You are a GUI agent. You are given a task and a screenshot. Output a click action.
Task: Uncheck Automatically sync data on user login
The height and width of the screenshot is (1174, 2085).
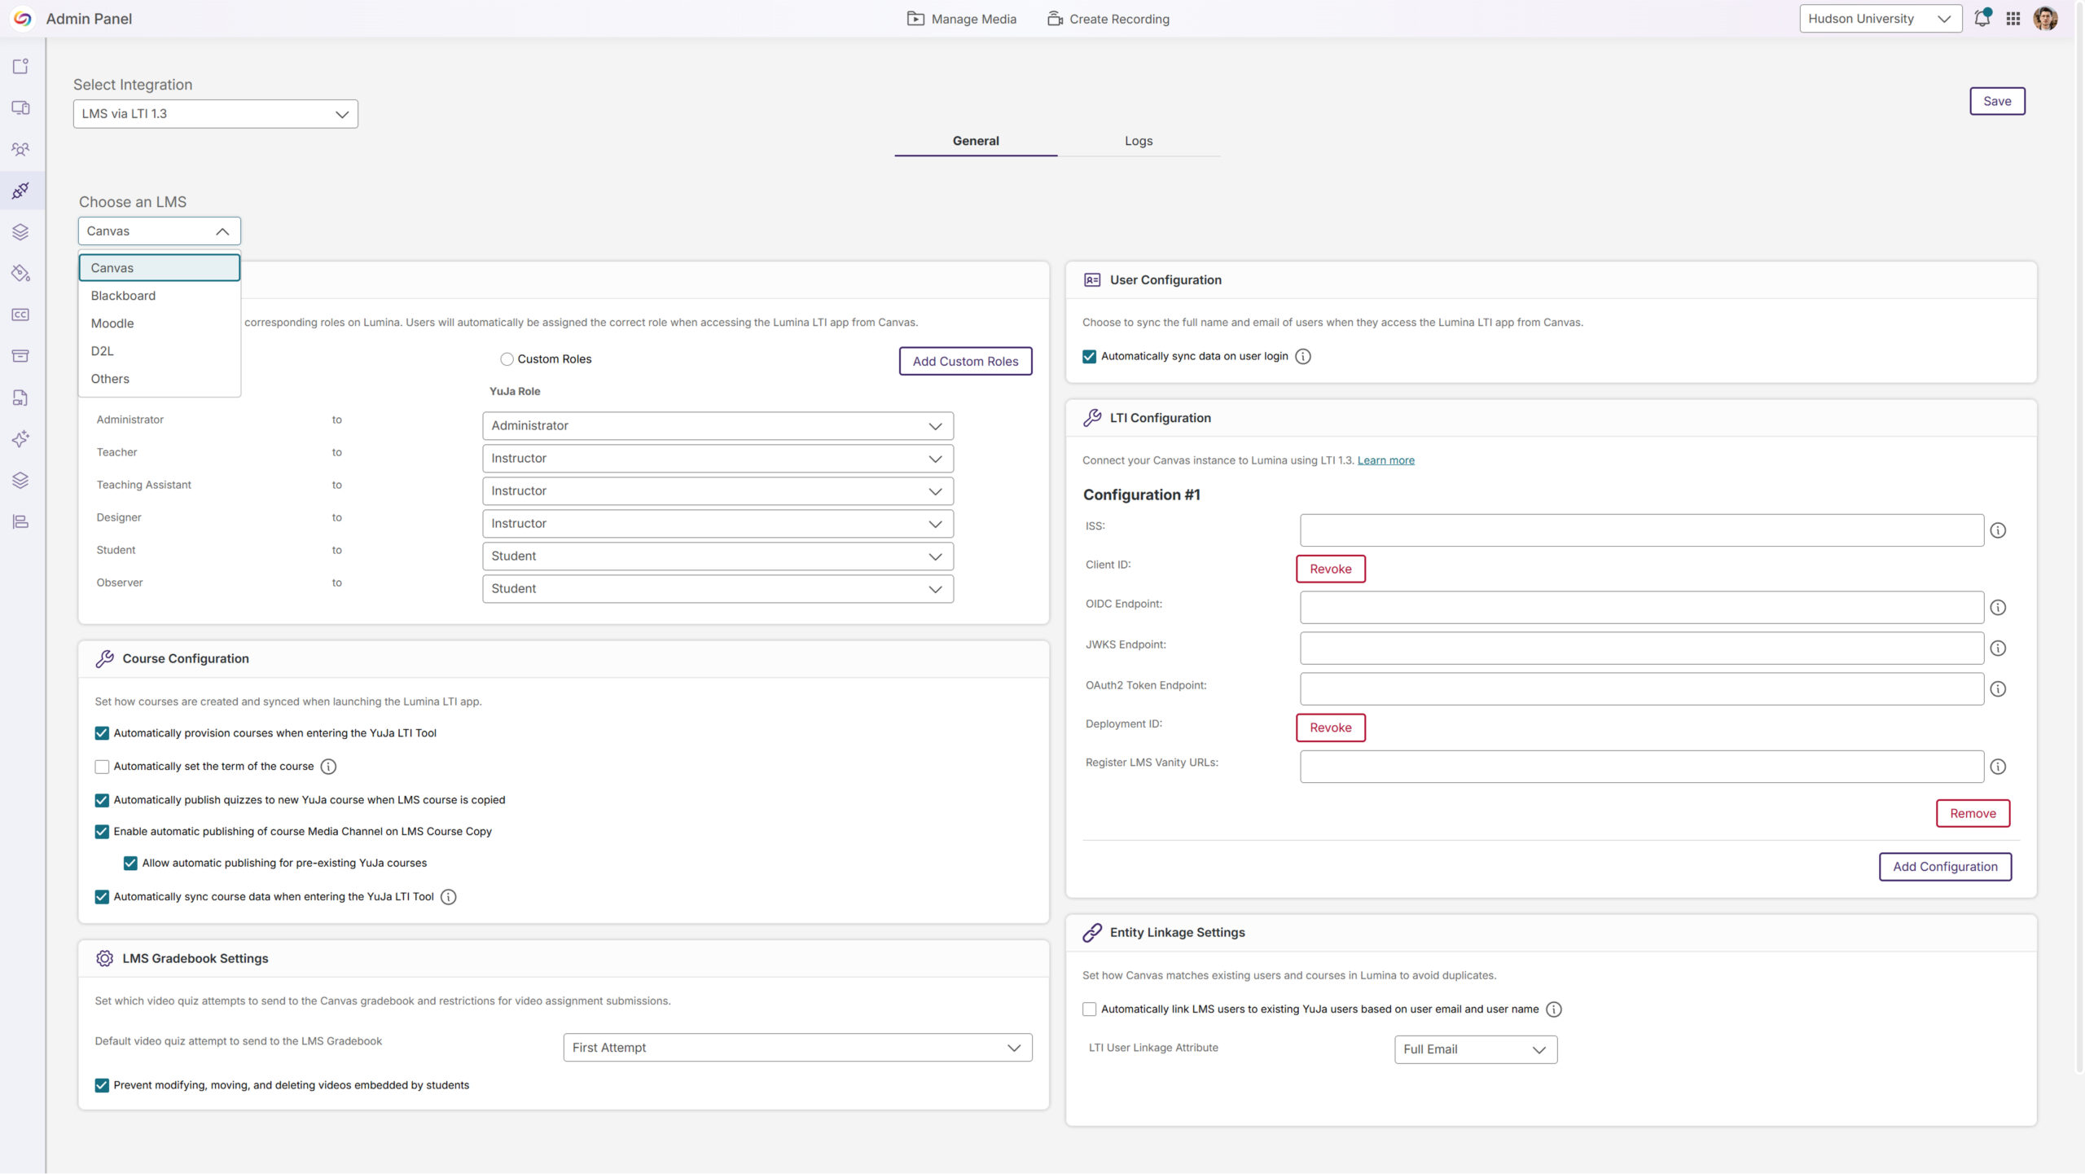coord(1089,356)
